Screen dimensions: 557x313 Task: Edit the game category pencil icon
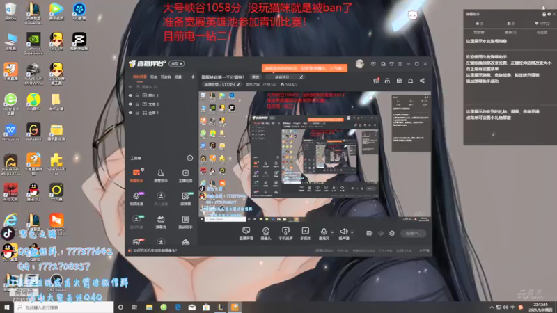click(x=239, y=84)
